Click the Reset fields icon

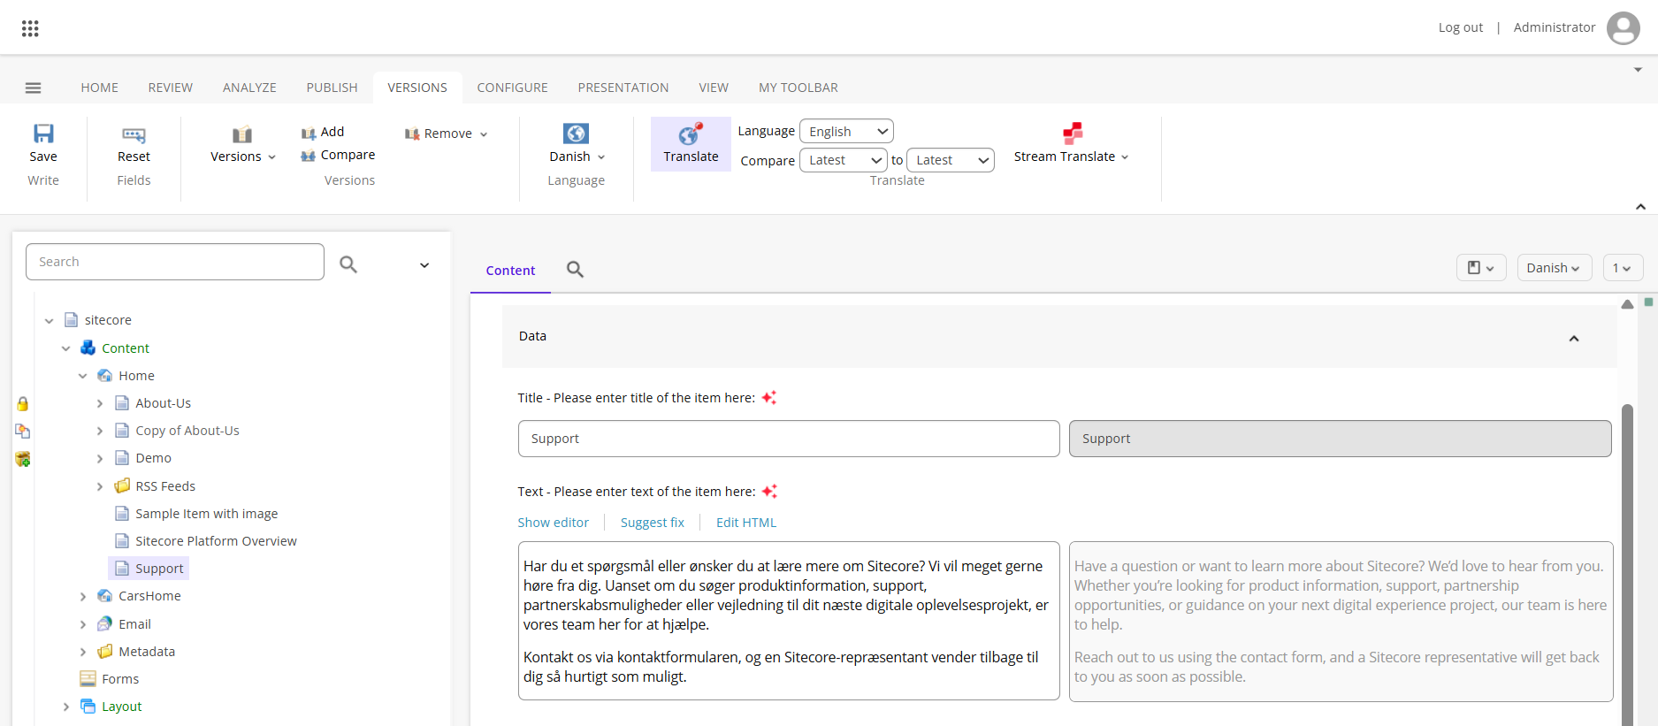[x=134, y=134]
